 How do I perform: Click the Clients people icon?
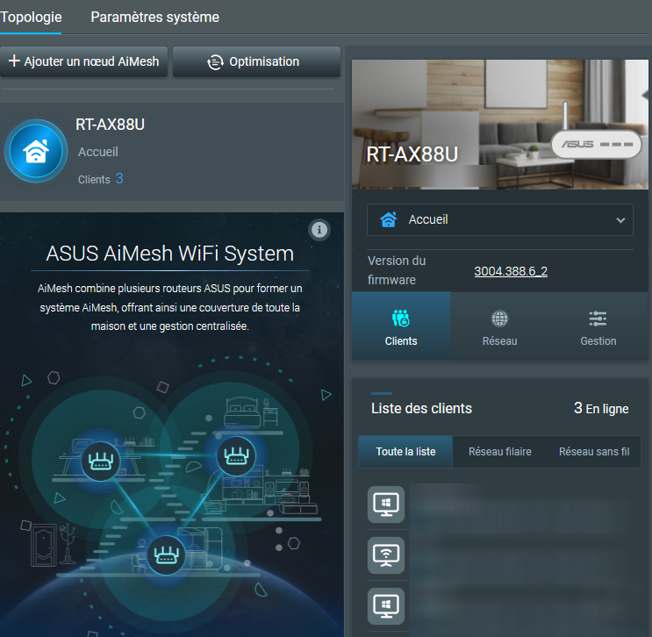pyautogui.click(x=401, y=318)
